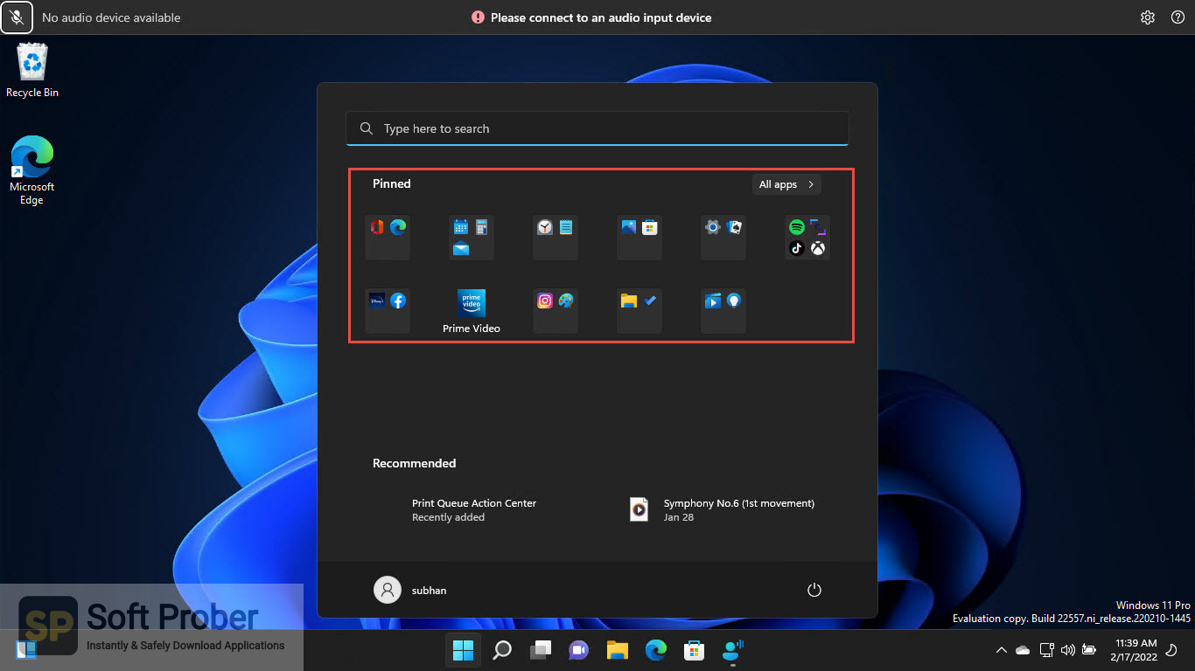
Task: Open Teams Chat from the taskbar
Action: (x=579, y=650)
